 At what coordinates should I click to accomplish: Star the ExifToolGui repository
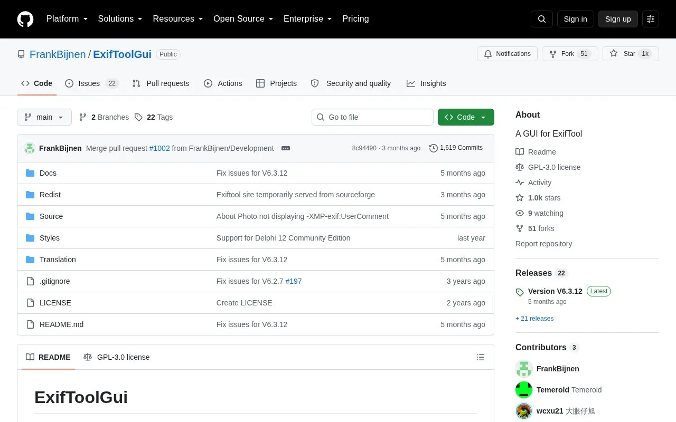coord(631,54)
